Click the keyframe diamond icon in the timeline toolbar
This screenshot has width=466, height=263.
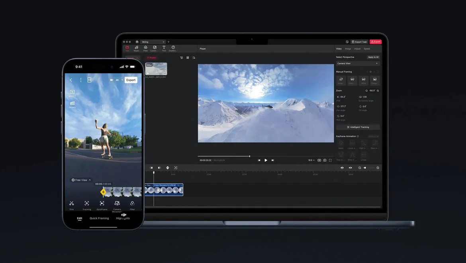(168, 168)
